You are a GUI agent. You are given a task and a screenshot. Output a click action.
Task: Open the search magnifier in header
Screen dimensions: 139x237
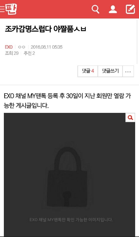(95, 9)
